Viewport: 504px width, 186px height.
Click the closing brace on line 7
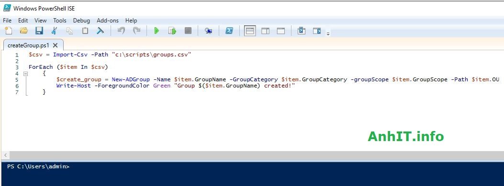pos(44,92)
